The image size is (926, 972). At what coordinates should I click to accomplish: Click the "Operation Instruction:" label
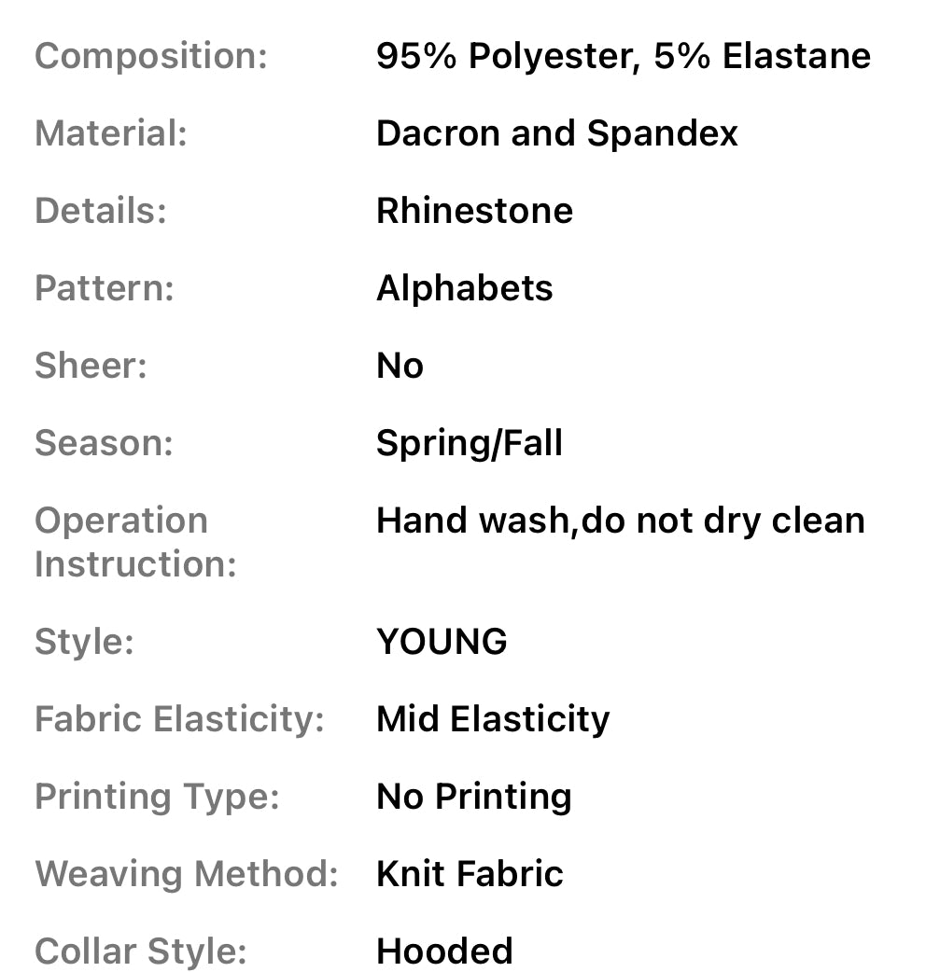(x=135, y=542)
